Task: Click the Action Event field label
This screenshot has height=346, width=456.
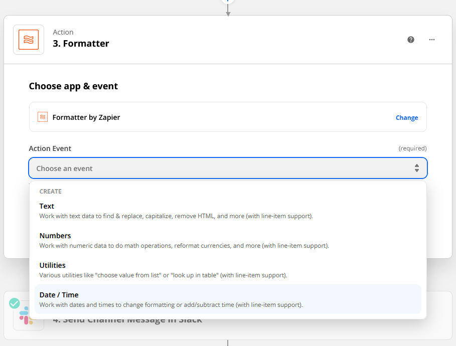Action: [50, 148]
